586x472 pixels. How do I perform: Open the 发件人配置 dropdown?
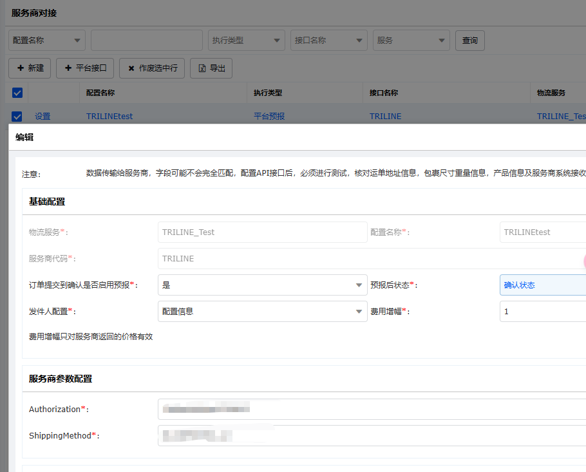coord(262,311)
